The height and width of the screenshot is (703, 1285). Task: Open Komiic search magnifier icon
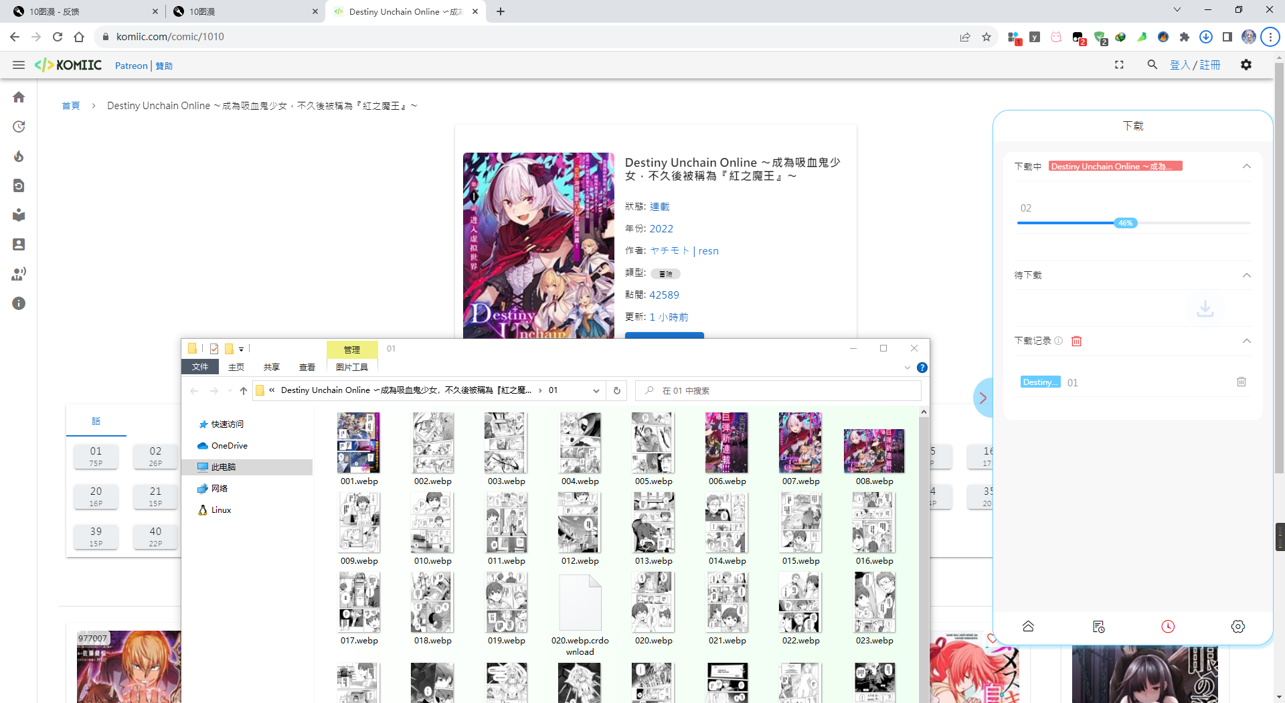click(1152, 65)
